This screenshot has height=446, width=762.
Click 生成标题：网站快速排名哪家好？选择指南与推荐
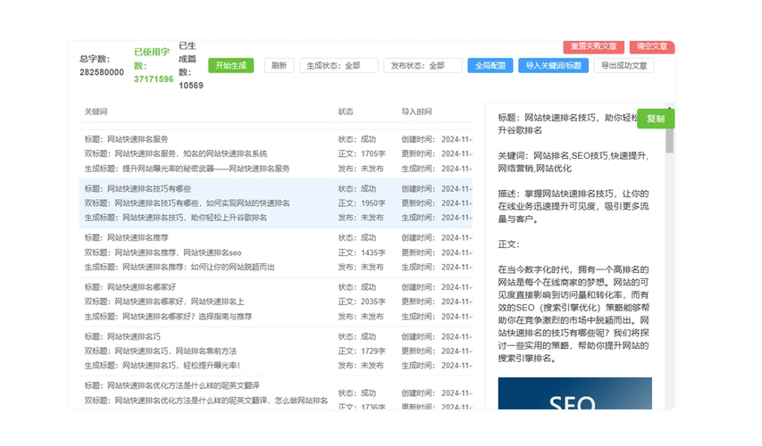168,317
